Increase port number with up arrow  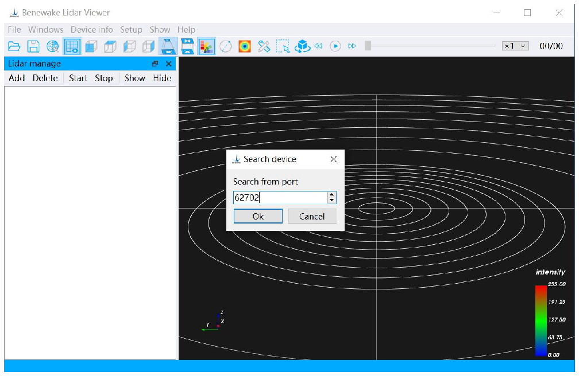(332, 195)
